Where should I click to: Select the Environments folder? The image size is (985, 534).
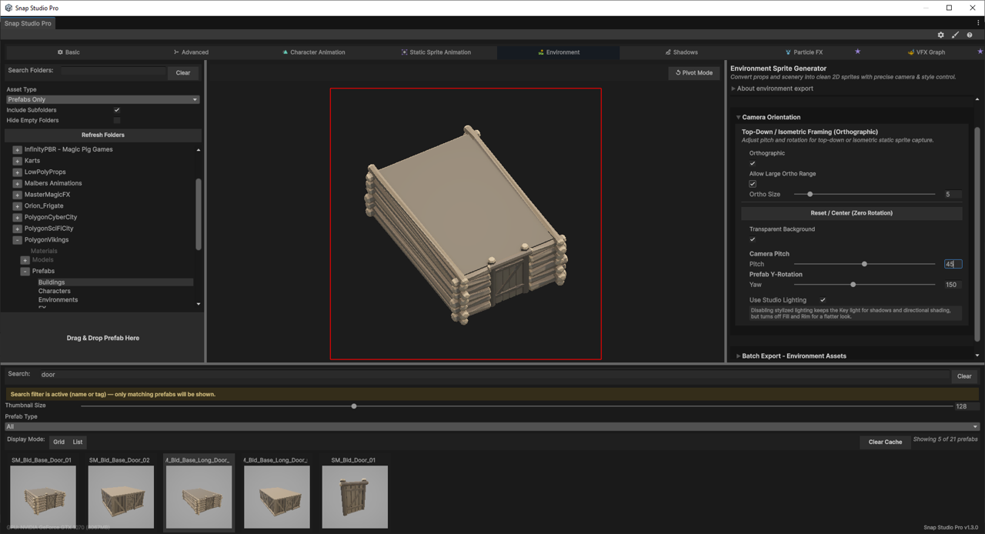pos(58,300)
